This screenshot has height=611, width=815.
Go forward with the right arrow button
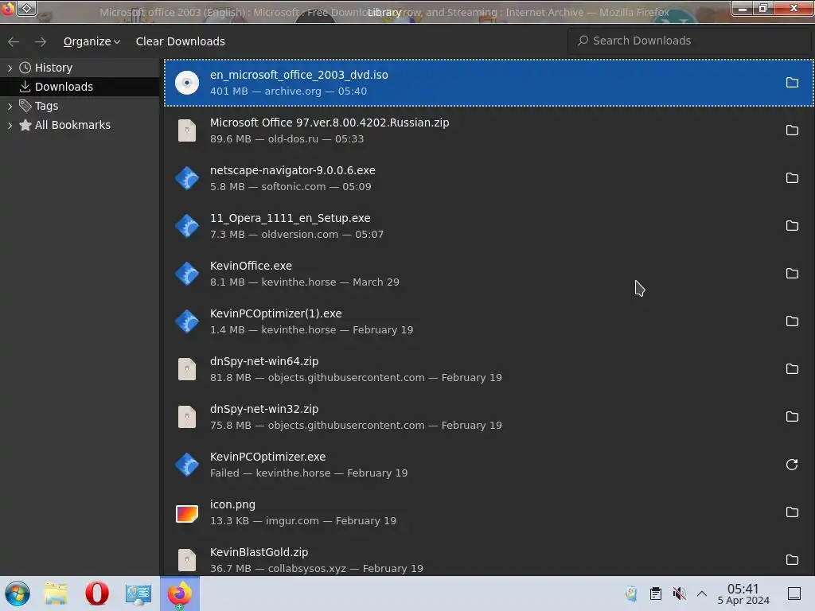coord(40,41)
